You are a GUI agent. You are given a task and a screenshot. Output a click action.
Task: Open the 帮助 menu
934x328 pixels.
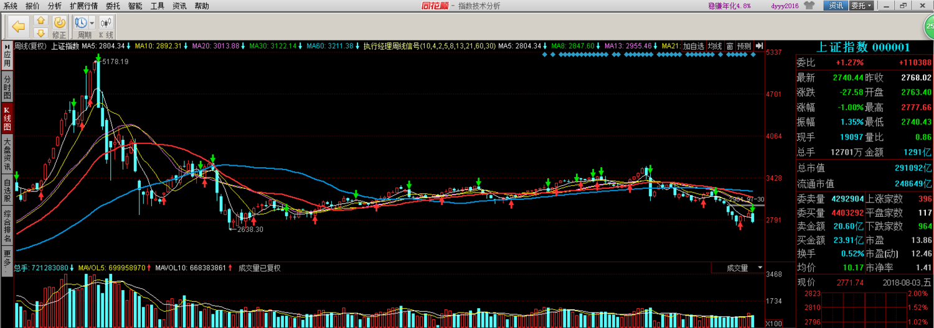tap(202, 6)
